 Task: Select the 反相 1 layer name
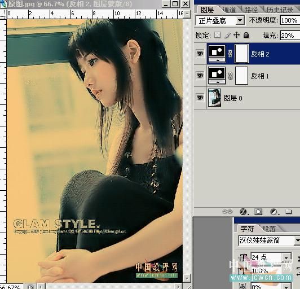tap(259, 76)
